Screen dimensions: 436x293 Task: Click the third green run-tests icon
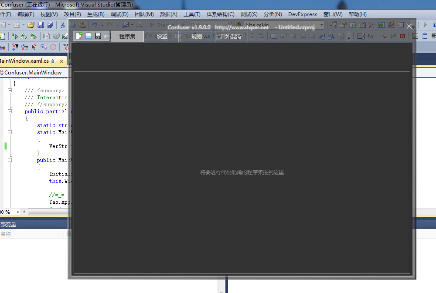coord(34,36)
